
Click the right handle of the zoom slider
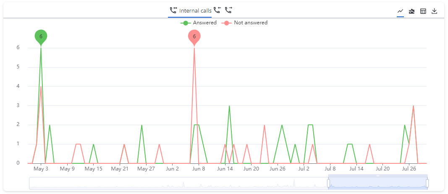click(x=427, y=184)
